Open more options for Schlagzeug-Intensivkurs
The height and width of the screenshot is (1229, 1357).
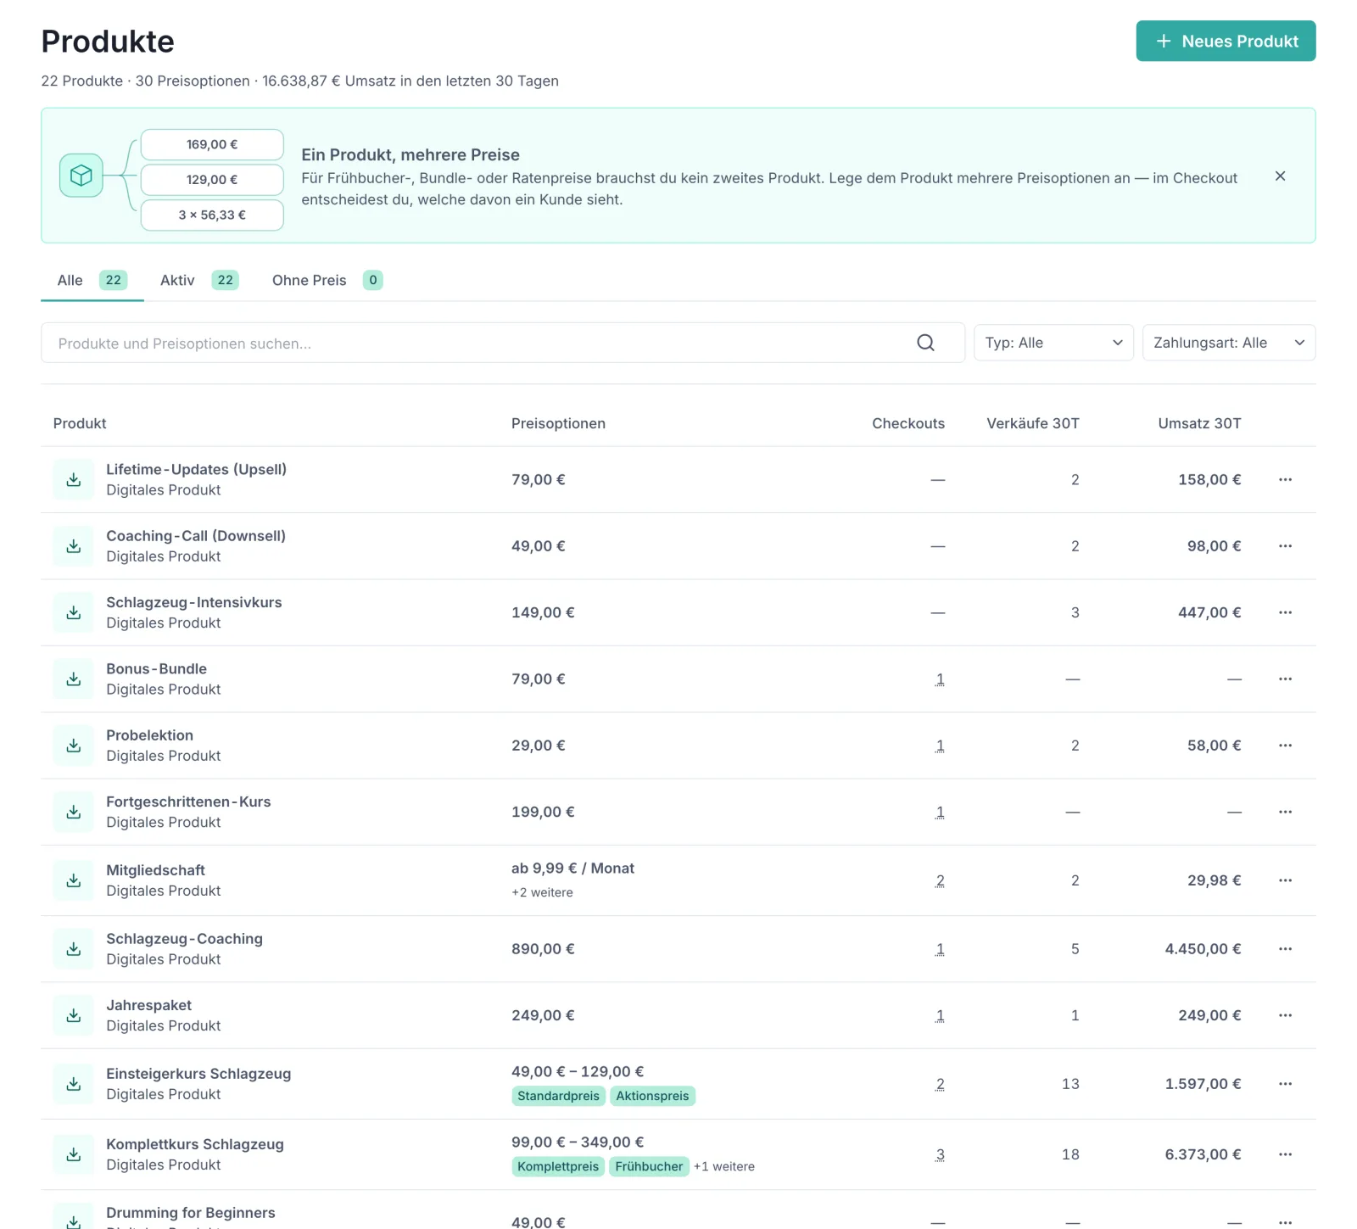click(x=1285, y=612)
